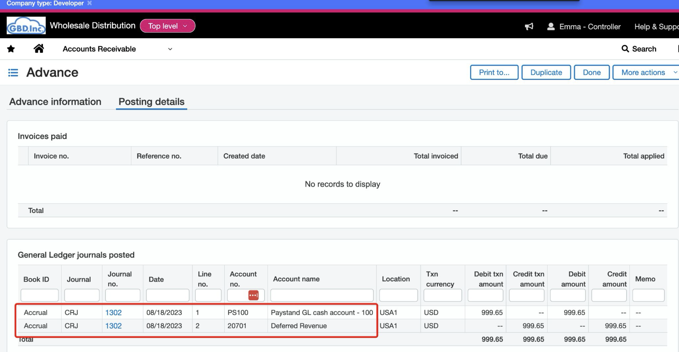679x352 pixels.
Task: Click the Debit txn amount filter field
Action: coord(485,295)
